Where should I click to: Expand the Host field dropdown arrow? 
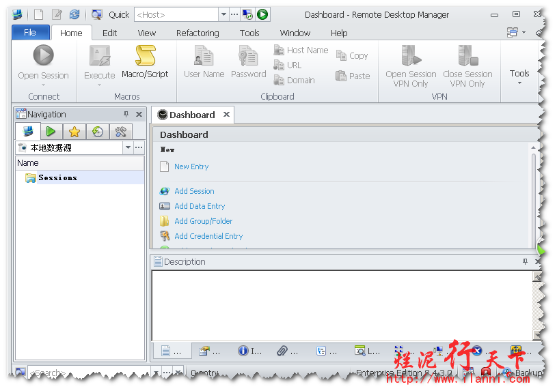pos(223,15)
